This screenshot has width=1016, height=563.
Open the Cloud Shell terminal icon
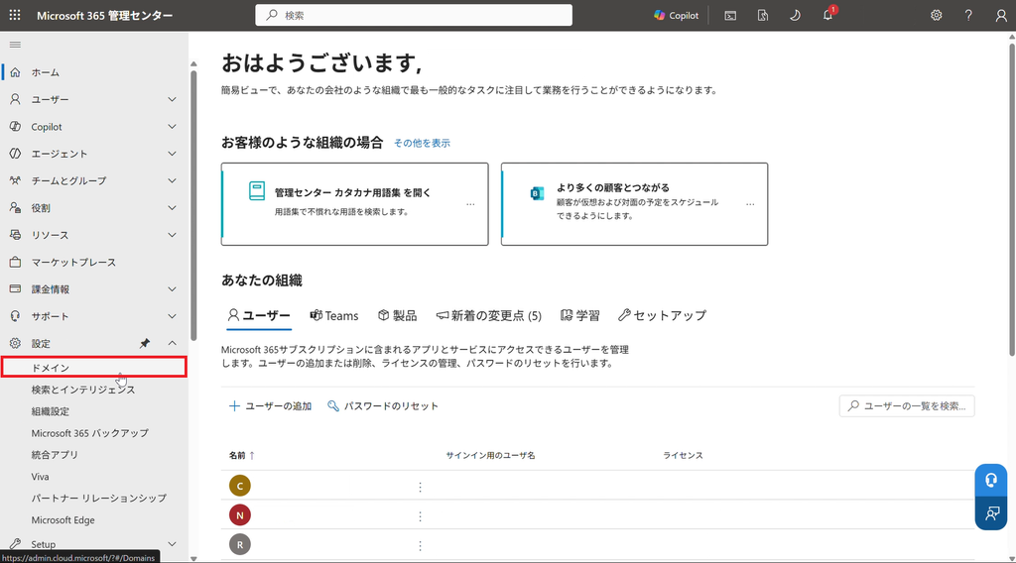tap(730, 16)
